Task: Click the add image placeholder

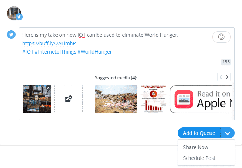Action: (x=69, y=99)
